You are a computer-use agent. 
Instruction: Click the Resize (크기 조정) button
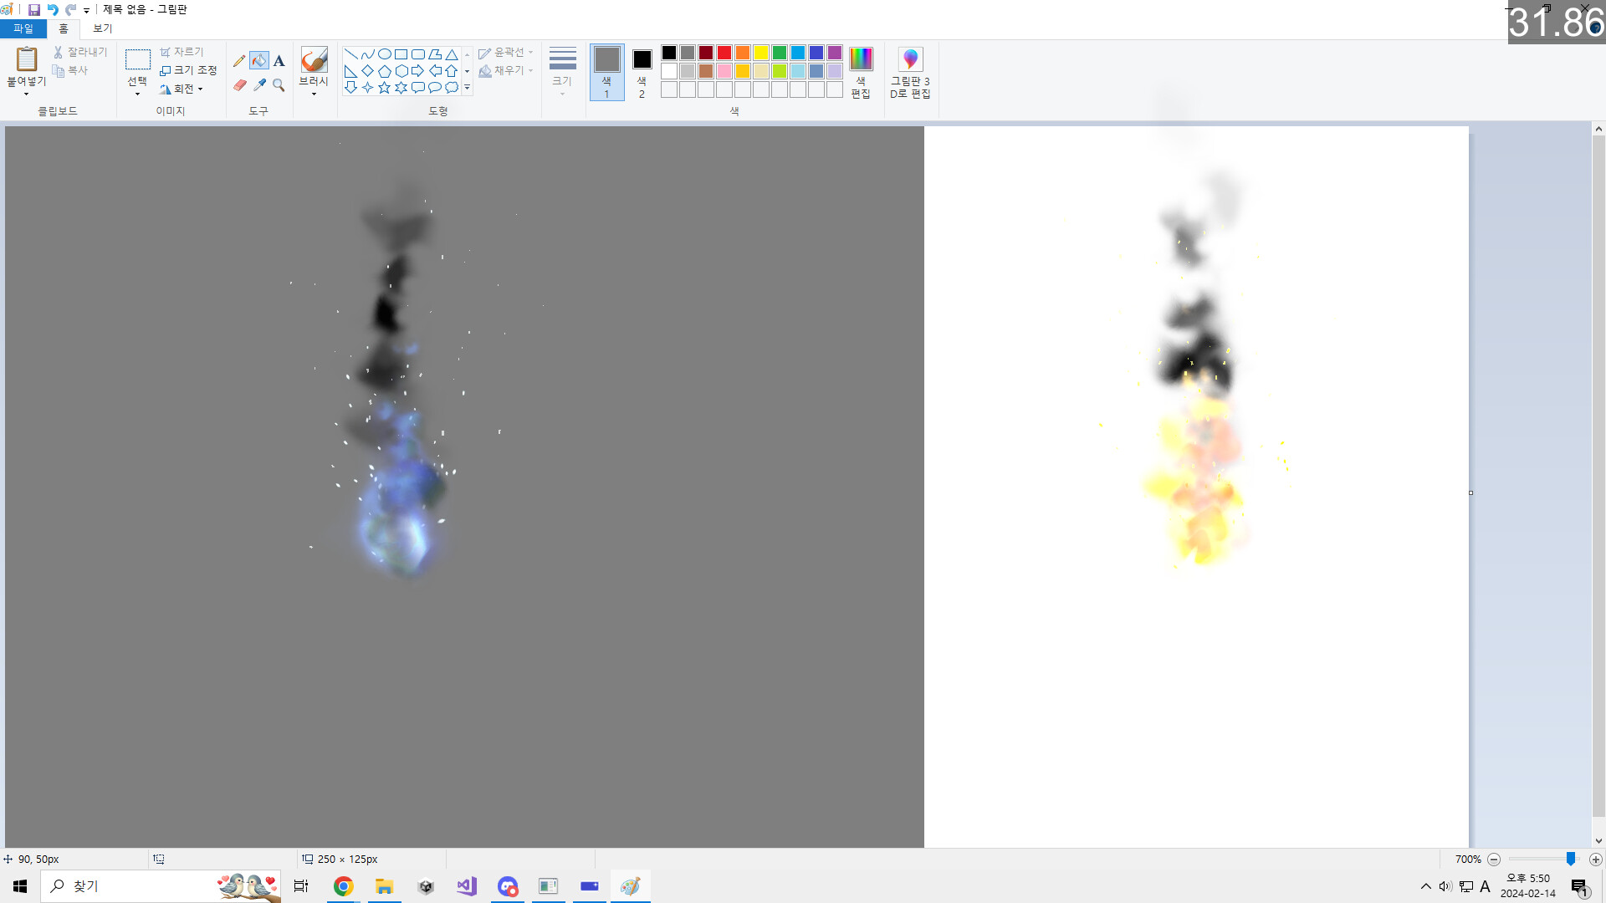186,70
